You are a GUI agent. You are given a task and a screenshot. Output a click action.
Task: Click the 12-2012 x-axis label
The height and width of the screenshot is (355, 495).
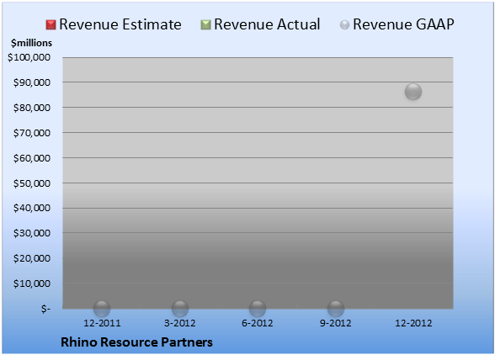point(413,323)
